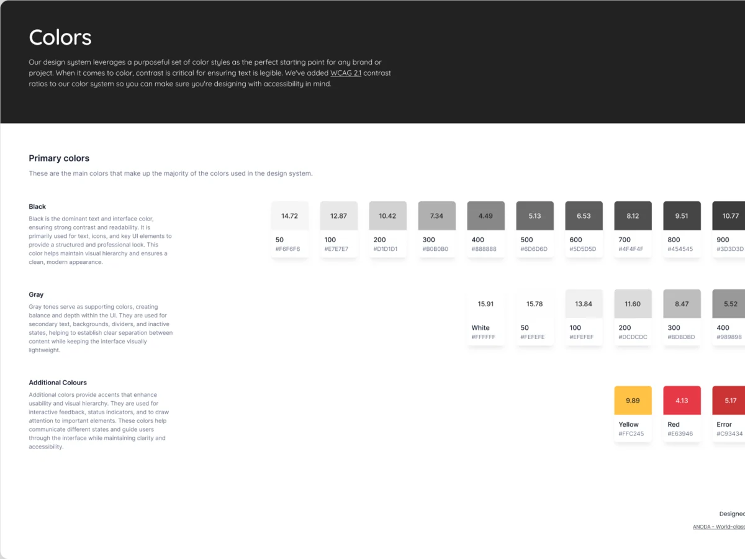
Task: Click hex code #FEFEFE
Action: [533, 337]
